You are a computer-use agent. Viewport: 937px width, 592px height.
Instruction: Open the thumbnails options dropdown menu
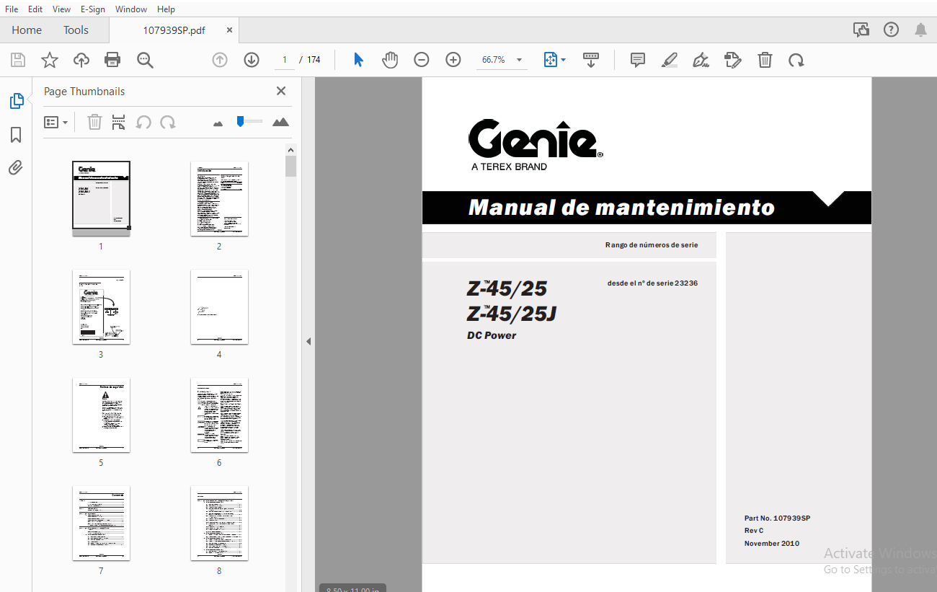pyautogui.click(x=56, y=123)
